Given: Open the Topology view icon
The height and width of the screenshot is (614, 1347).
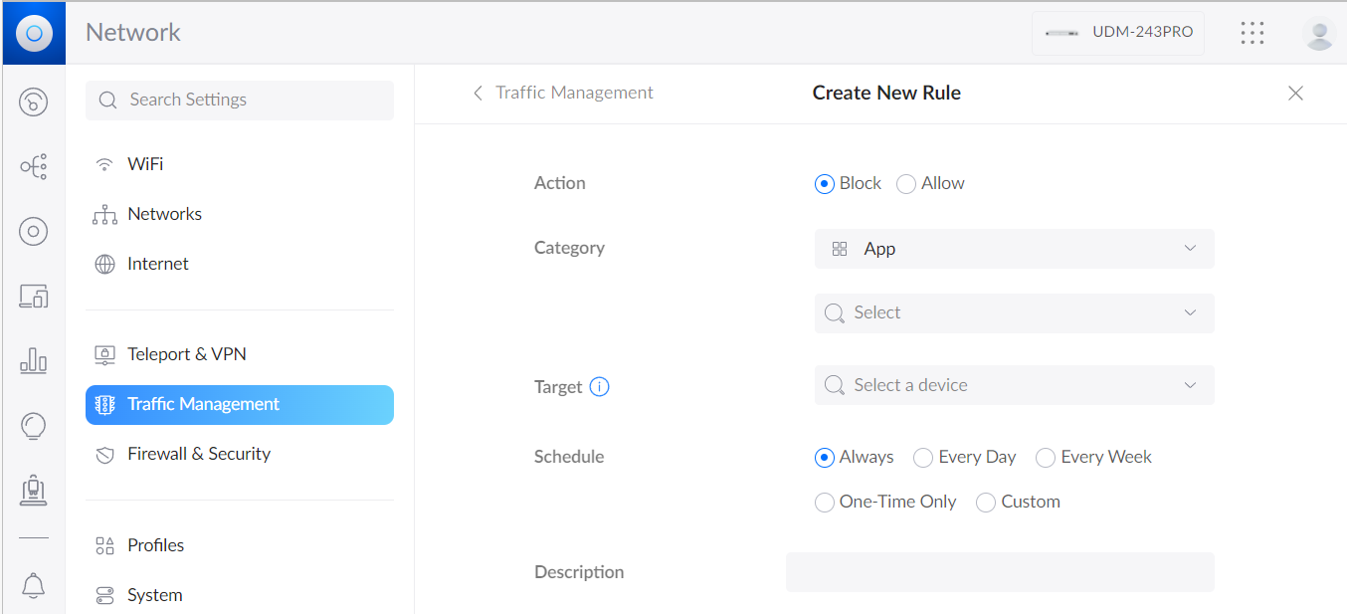Looking at the screenshot, I should point(33,166).
